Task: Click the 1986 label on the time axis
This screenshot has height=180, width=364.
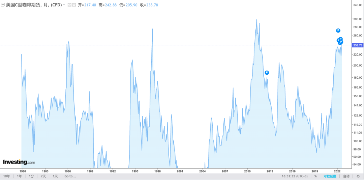Action: (x=67, y=171)
